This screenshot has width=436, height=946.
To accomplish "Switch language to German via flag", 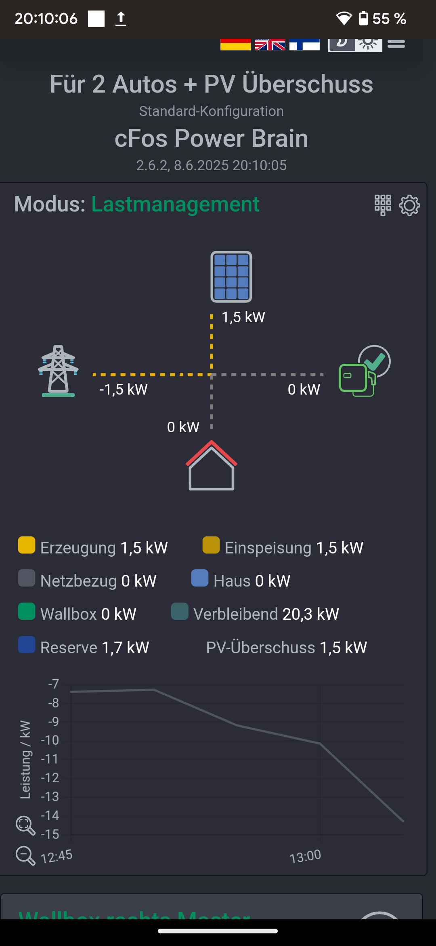I will (235, 44).
